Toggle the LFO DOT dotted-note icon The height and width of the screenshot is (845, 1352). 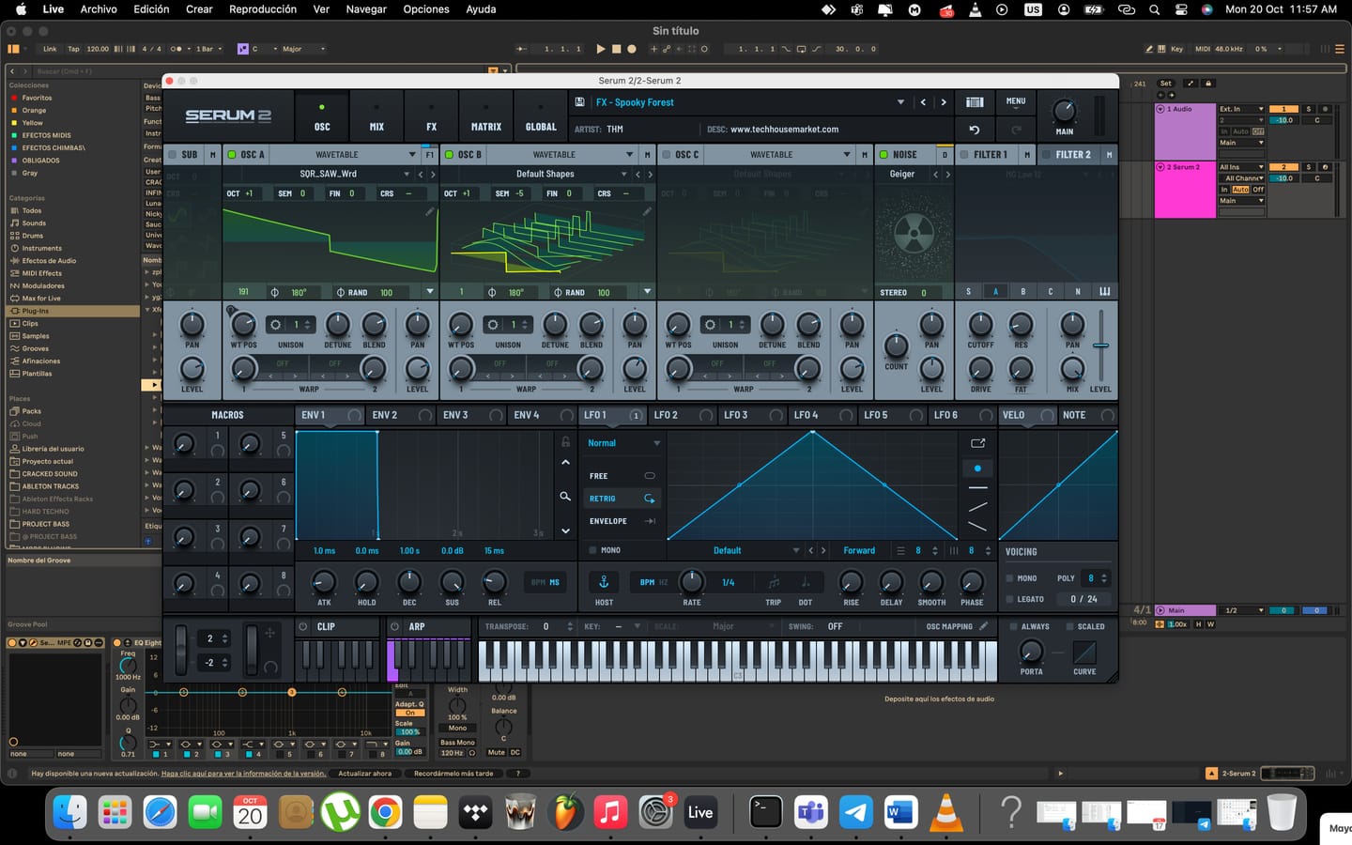pos(805,582)
